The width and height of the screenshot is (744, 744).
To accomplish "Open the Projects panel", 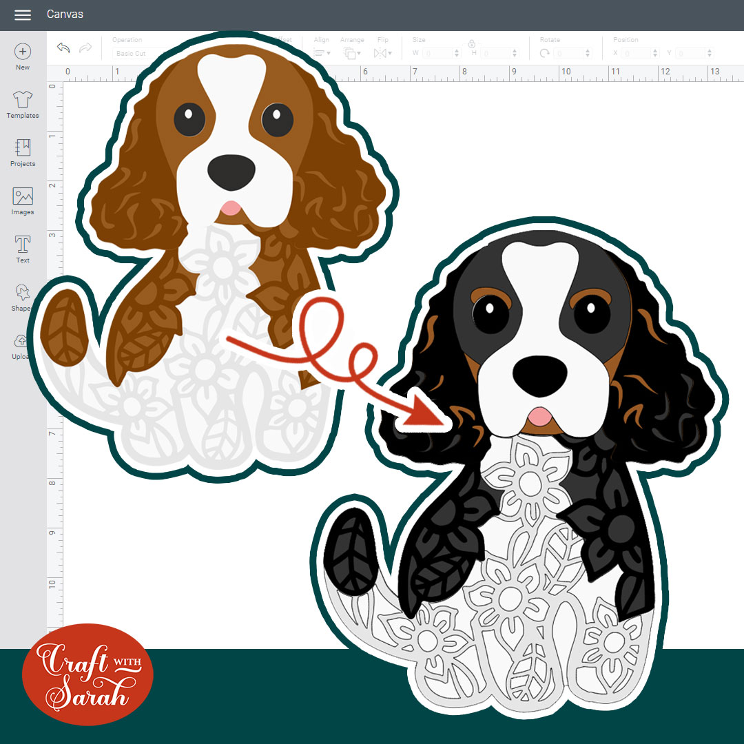I will click(22, 153).
